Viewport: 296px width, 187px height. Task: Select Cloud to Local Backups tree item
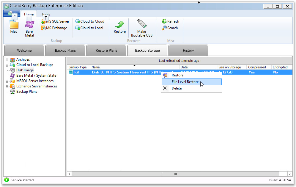point(35,65)
